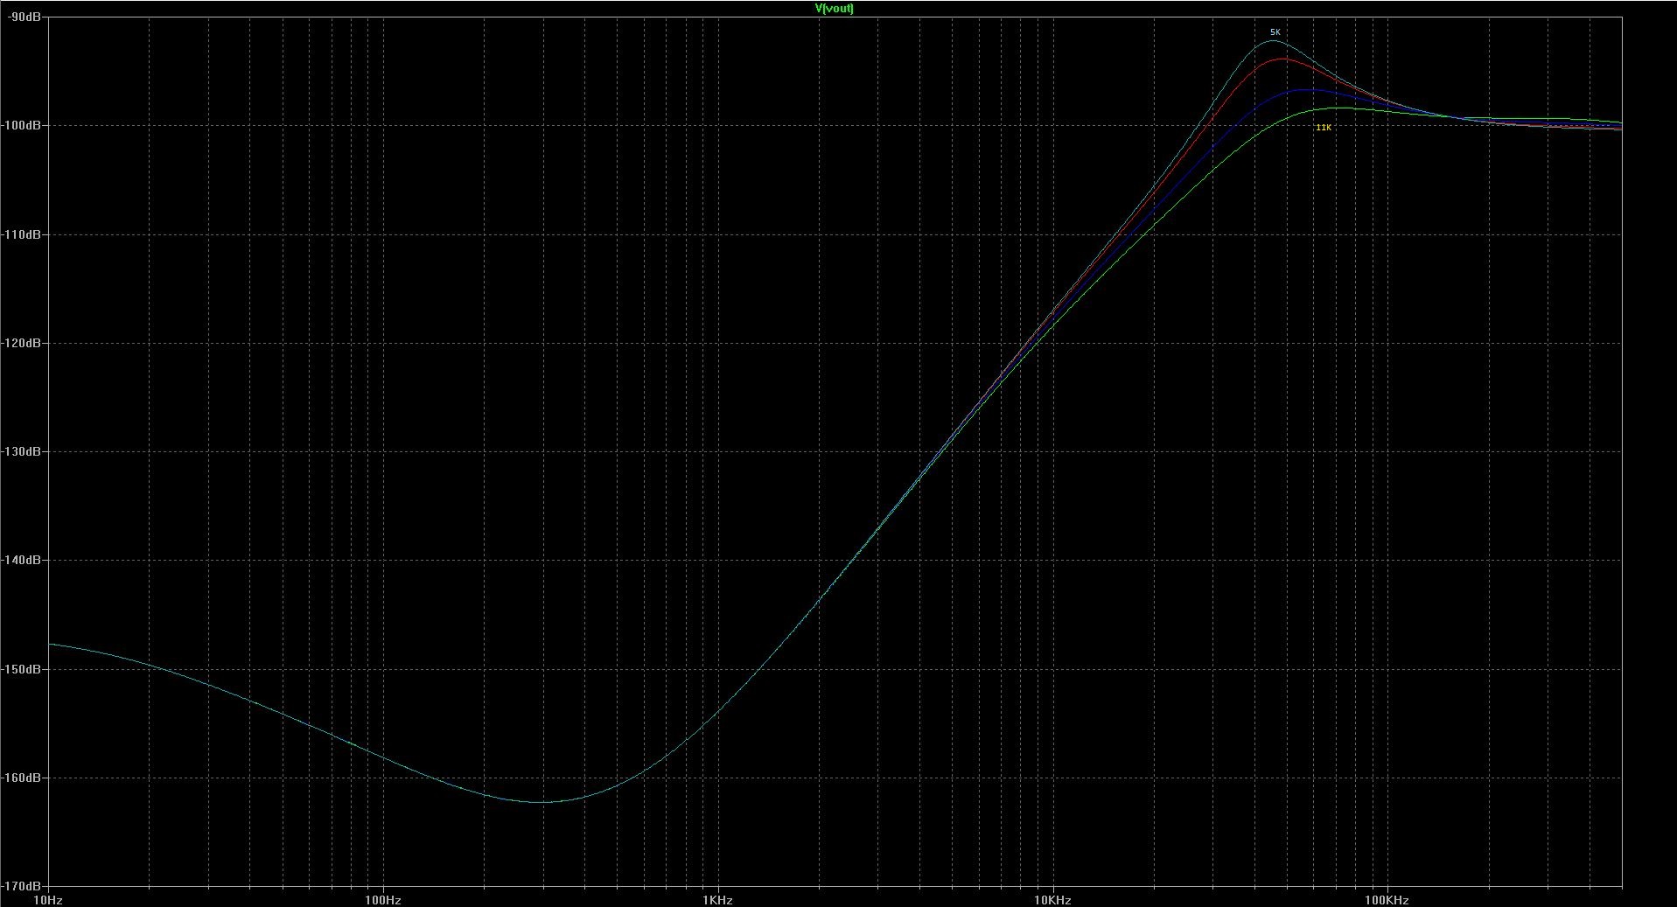Click the 100Hz frequency label
1677x907 pixels.
[x=383, y=900]
